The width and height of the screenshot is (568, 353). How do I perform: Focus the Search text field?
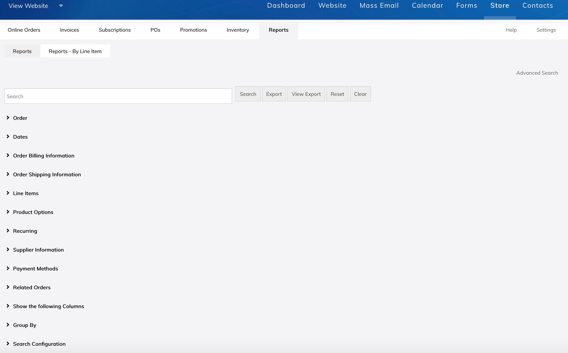tap(118, 96)
